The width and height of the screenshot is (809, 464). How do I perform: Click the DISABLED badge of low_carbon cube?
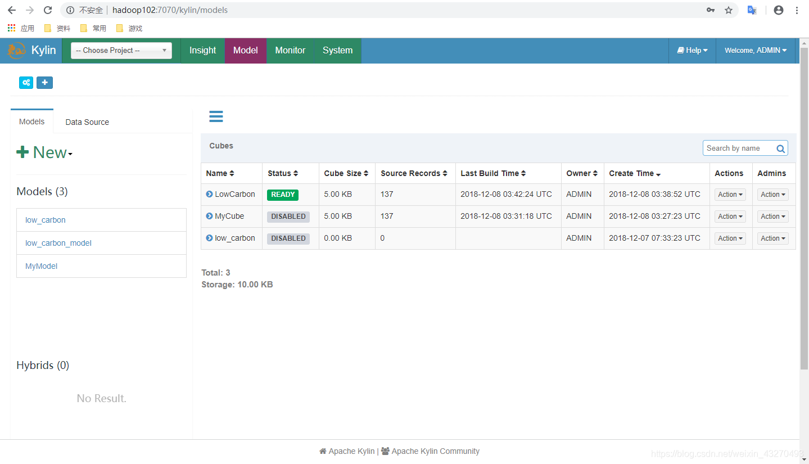coord(288,238)
